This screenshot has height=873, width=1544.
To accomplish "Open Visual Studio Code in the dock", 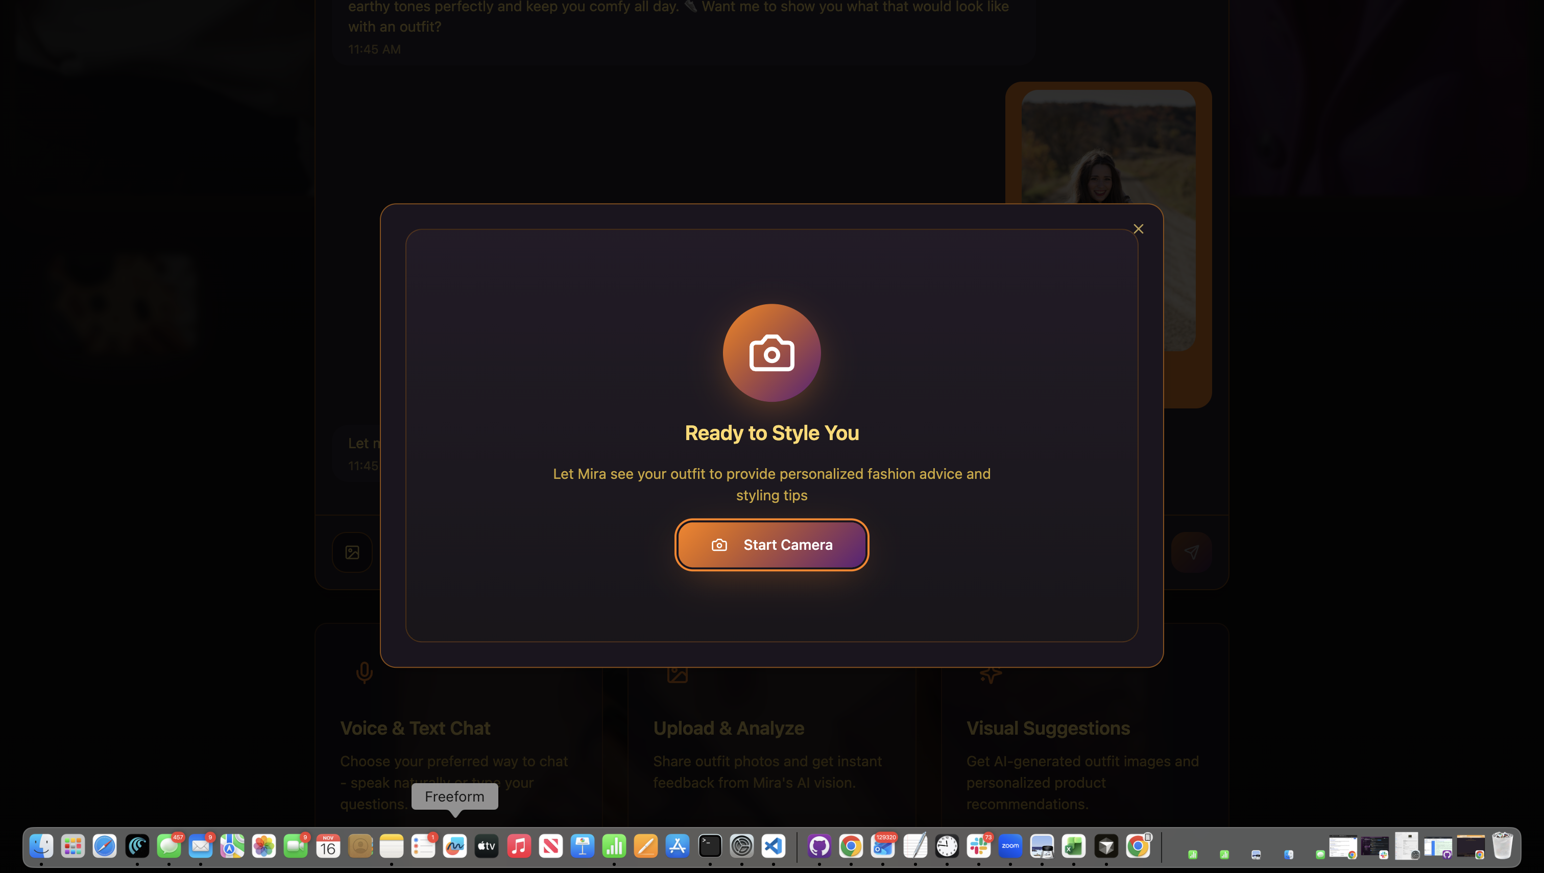I will point(774,846).
